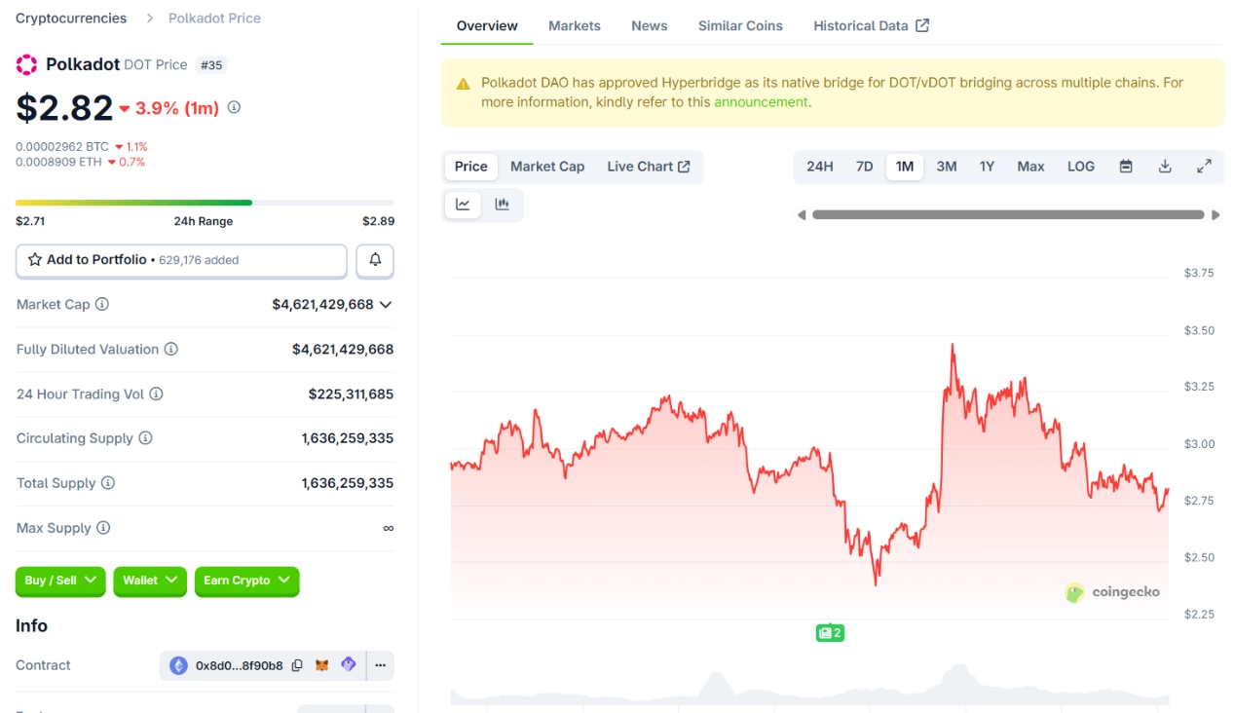The height and width of the screenshot is (713, 1234).
Task: Click Add to Portfolio button
Action: pos(181,260)
